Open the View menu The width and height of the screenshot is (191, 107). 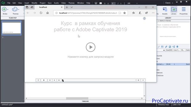pos(20,3)
